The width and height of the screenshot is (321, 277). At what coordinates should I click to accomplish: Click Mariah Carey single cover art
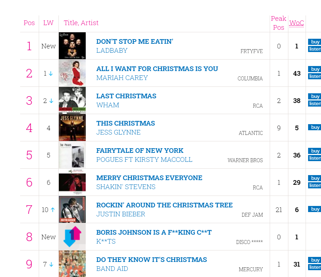point(72,73)
